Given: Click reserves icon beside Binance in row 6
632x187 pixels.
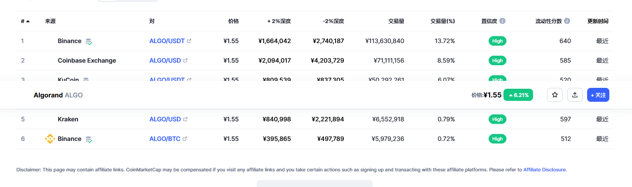Looking at the screenshot, I should click(89, 139).
